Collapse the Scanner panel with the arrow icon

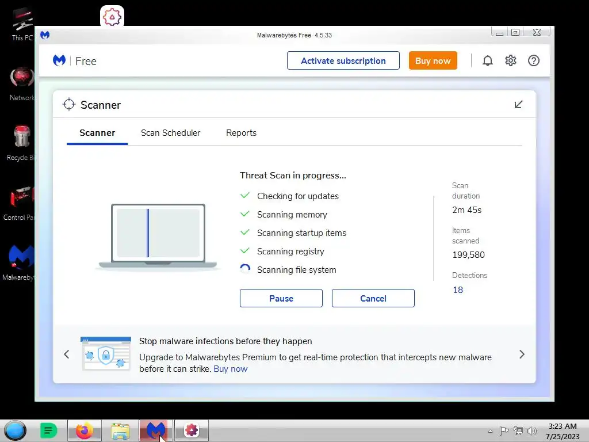(x=518, y=105)
